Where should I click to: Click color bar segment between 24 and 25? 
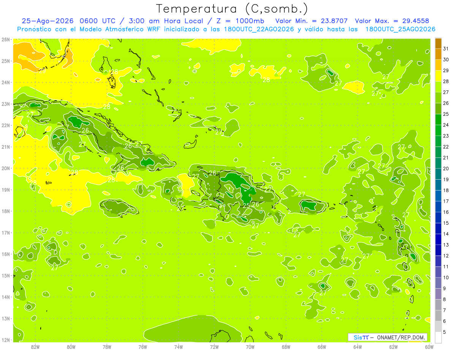coord(438,120)
